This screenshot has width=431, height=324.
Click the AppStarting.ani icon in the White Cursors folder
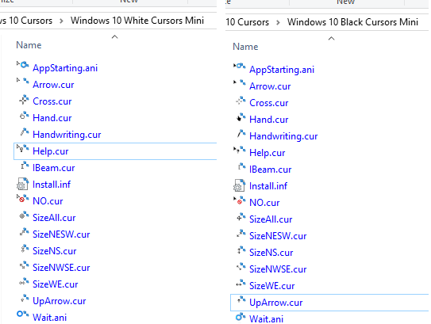pyautogui.click(x=23, y=65)
